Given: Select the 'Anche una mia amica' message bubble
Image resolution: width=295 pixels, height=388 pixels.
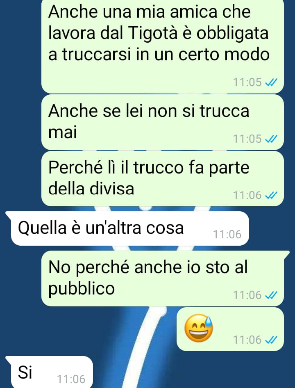Looking at the screenshot, I should point(163,46).
